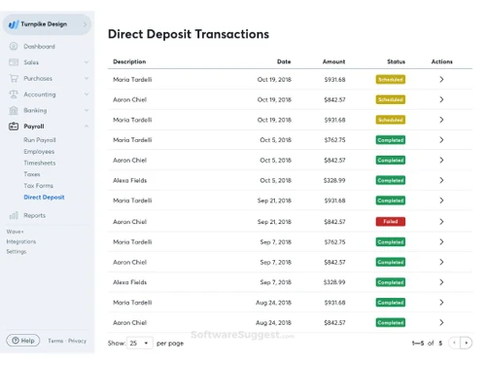Open Timesheets in the Payroll menu
The width and height of the screenshot is (486, 365).
(x=40, y=163)
